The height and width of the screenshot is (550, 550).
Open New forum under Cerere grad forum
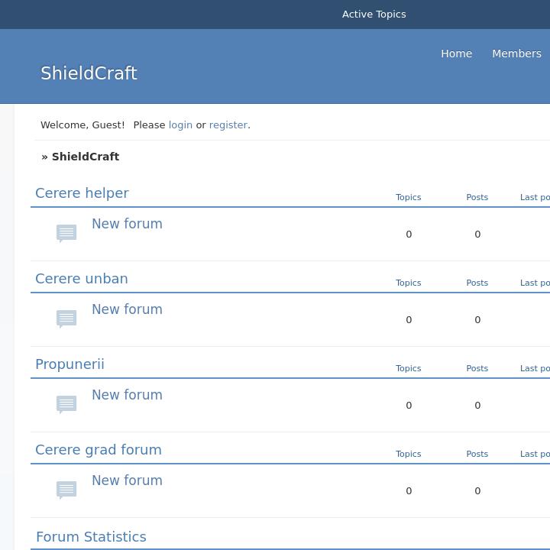(127, 480)
